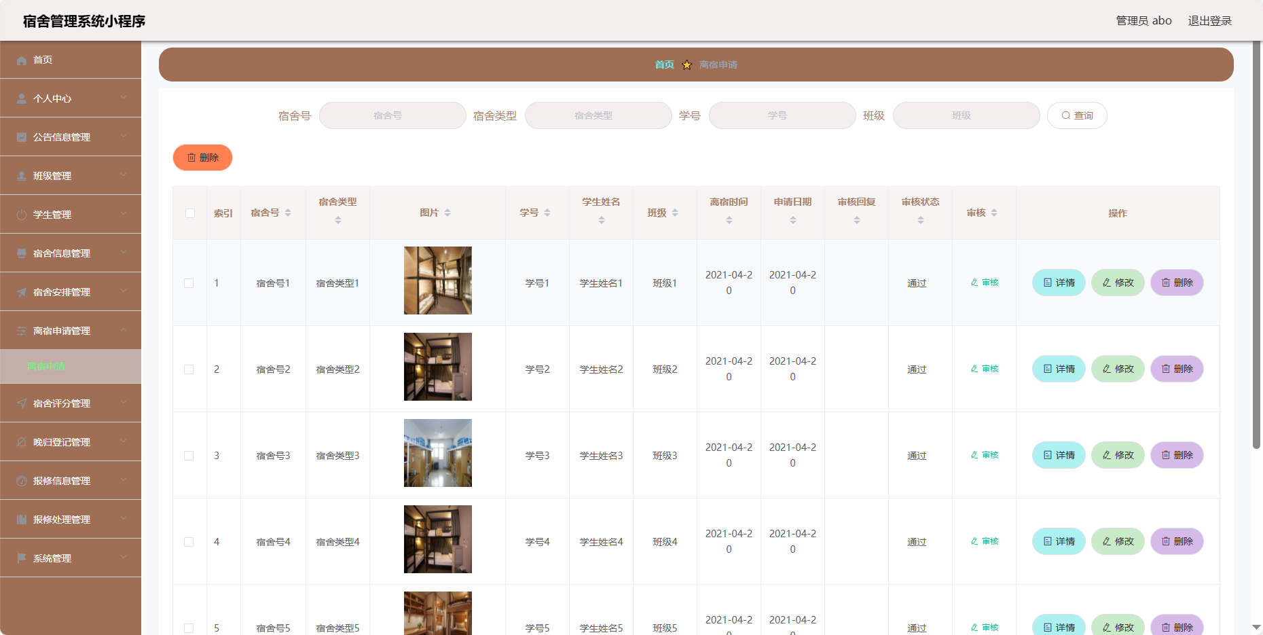Click the flag icon beside 系统管理
1263x635 pixels.
(x=22, y=559)
